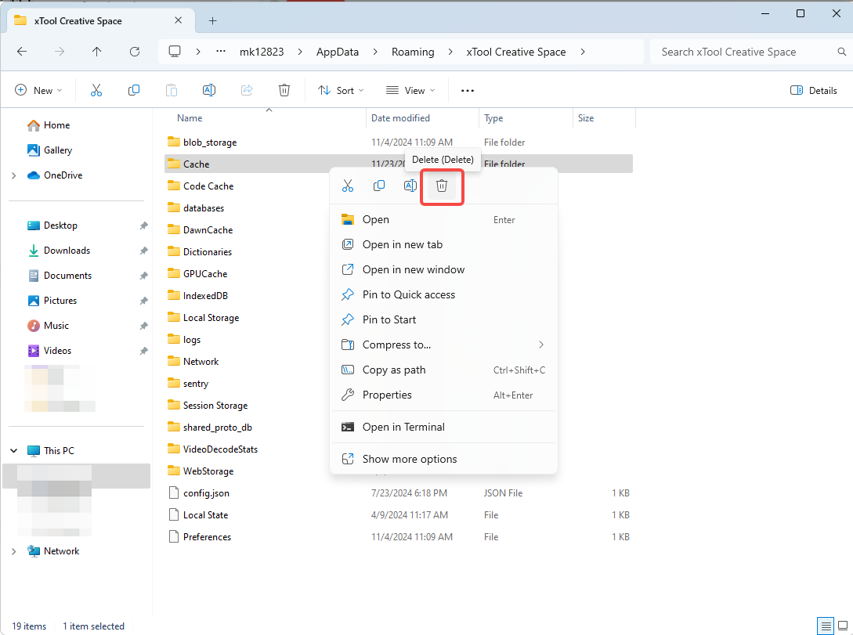The width and height of the screenshot is (853, 635).
Task: Click the mk12823 breadcrumb
Action: [262, 52]
